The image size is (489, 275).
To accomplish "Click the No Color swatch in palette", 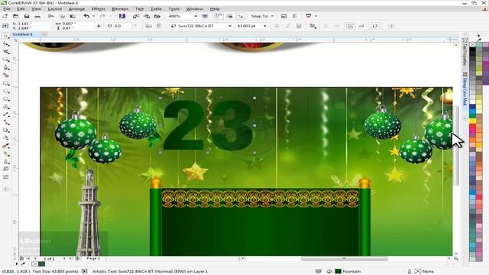I will (x=472, y=44).
